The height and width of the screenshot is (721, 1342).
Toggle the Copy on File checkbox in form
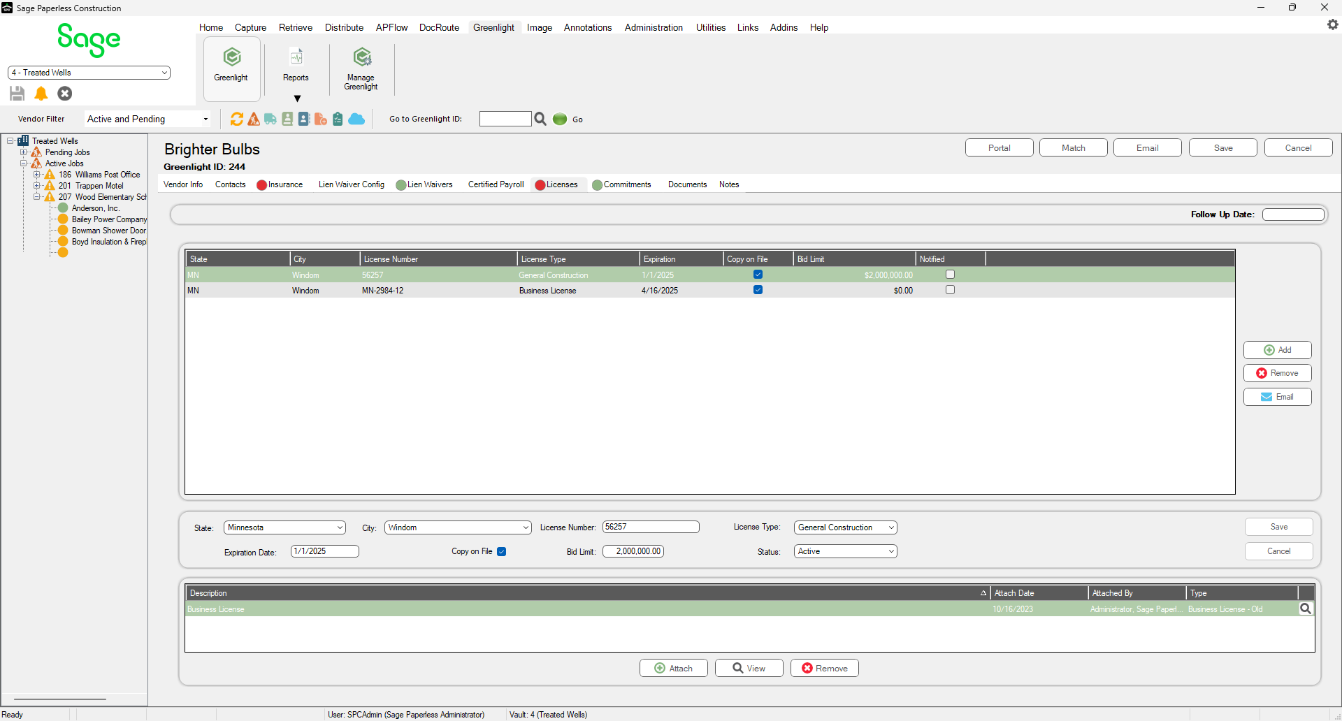point(502,551)
